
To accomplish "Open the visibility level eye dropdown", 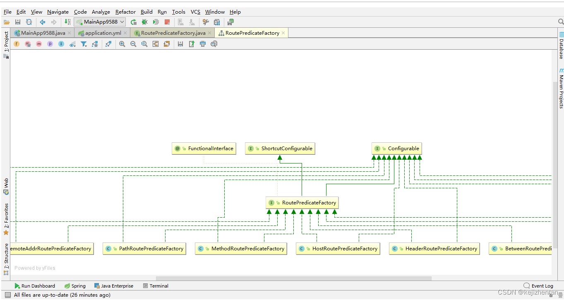I will 72,44.
